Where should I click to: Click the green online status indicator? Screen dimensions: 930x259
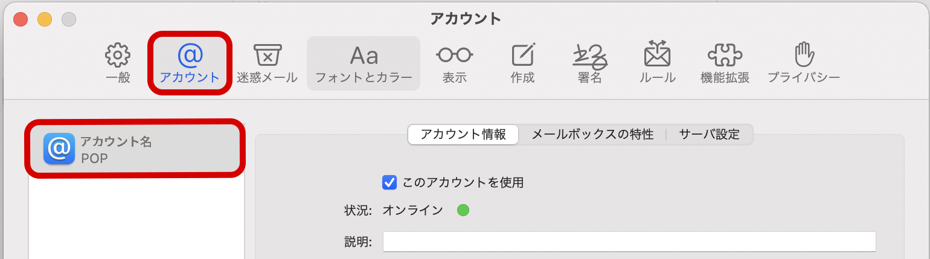point(463,210)
